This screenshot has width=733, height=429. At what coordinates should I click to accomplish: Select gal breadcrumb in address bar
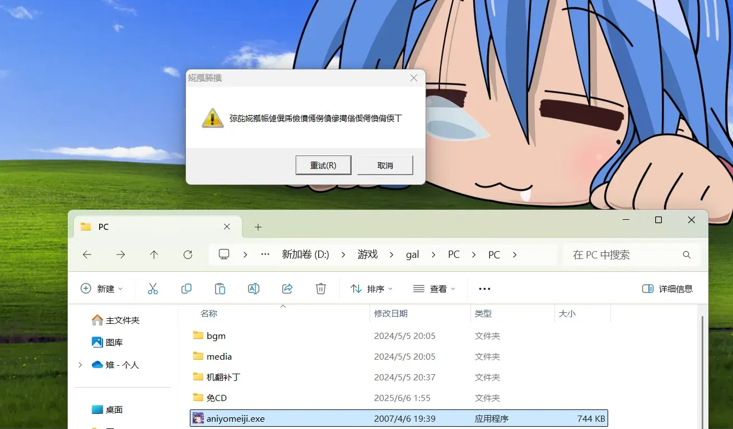click(x=413, y=254)
